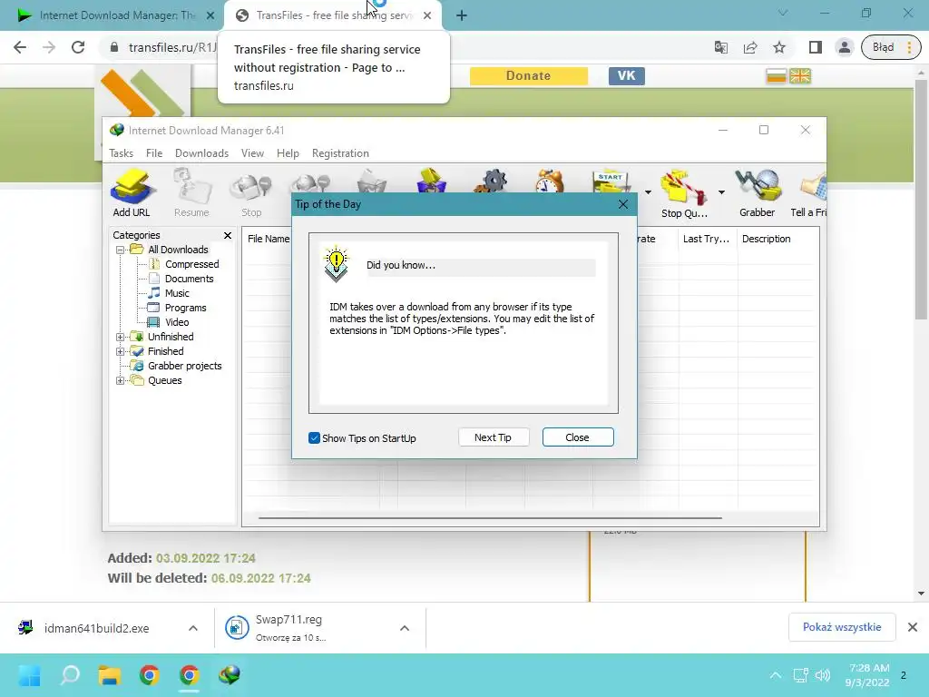Collapse the All Downloads tree node
This screenshot has height=697, width=929.
click(120, 250)
